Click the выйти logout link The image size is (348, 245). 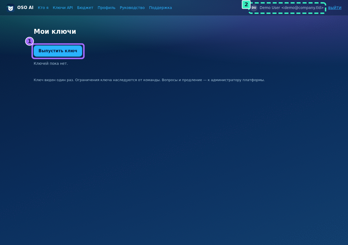point(335,8)
